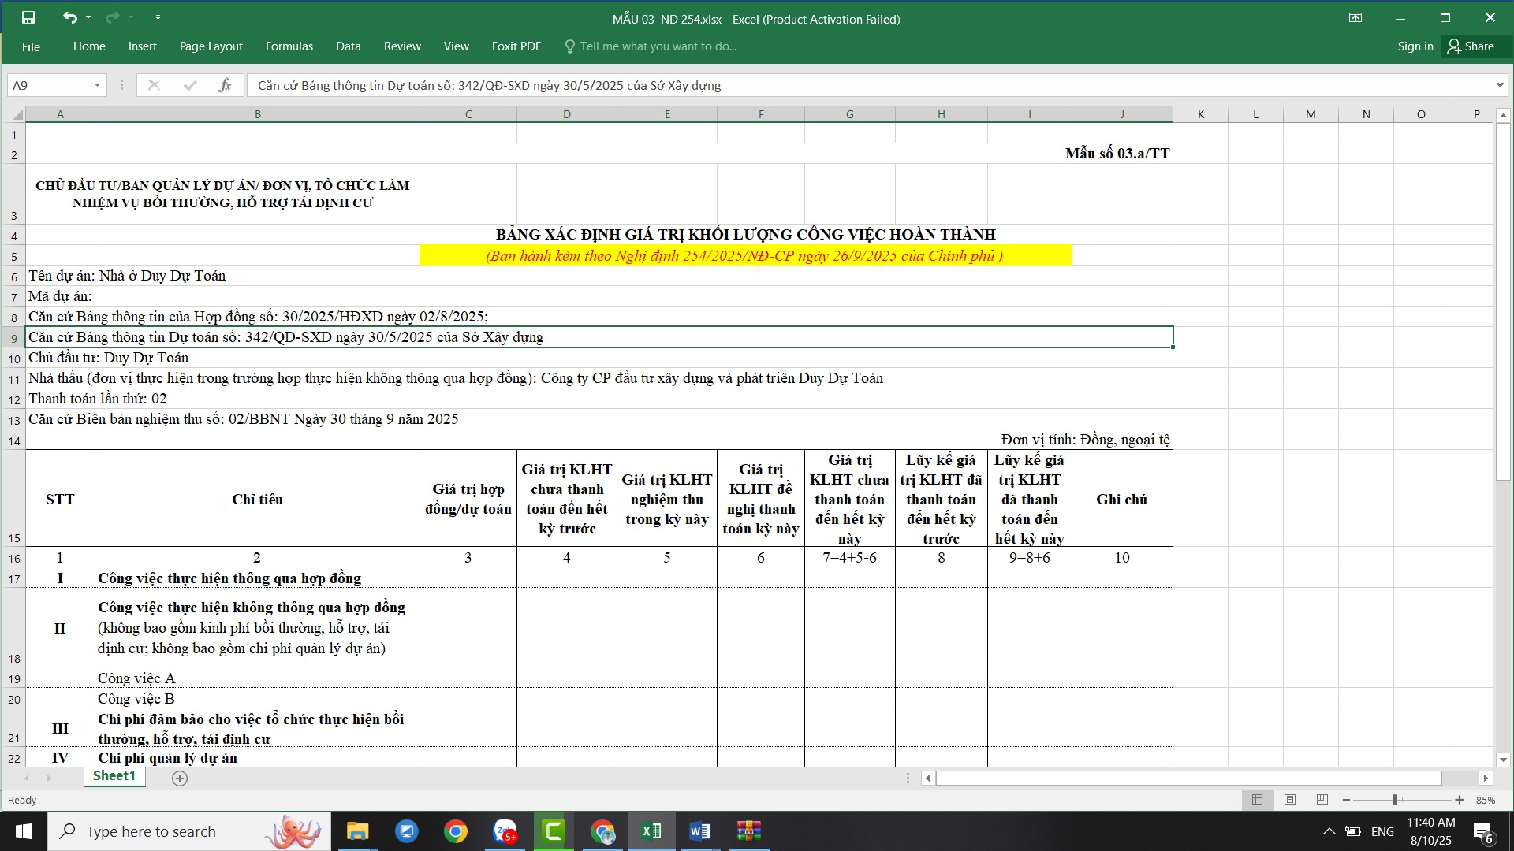Click the Select All corner triangle
Screen dimensions: 1514x851
pyautogui.click(x=17, y=115)
